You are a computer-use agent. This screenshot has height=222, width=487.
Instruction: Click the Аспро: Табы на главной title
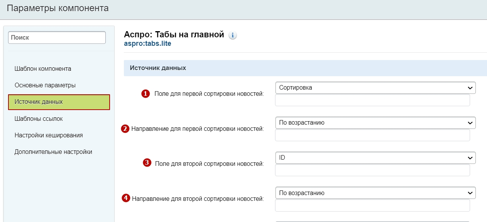pos(174,35)
